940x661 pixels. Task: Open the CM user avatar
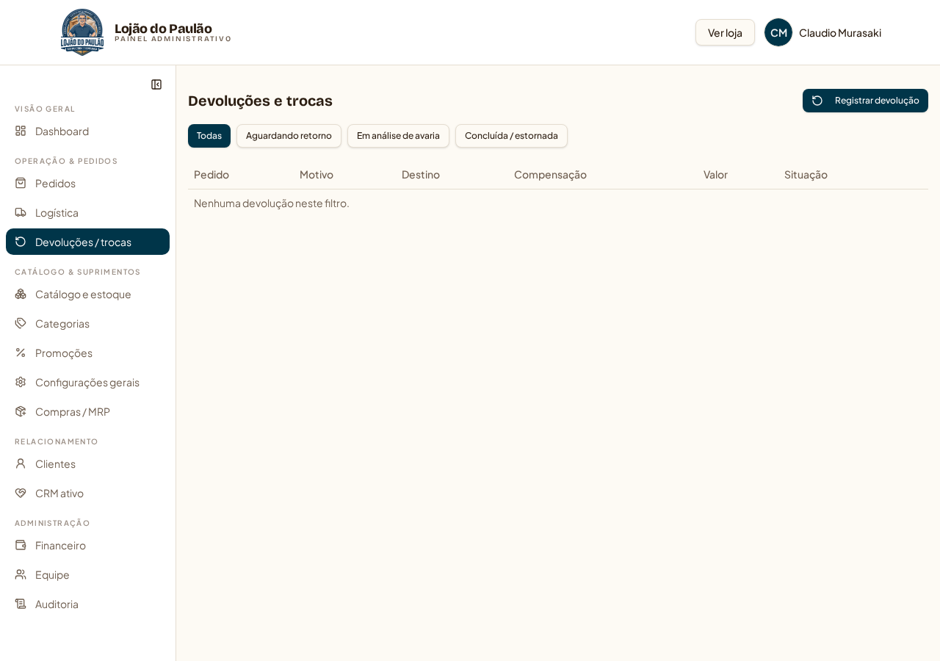778,32
